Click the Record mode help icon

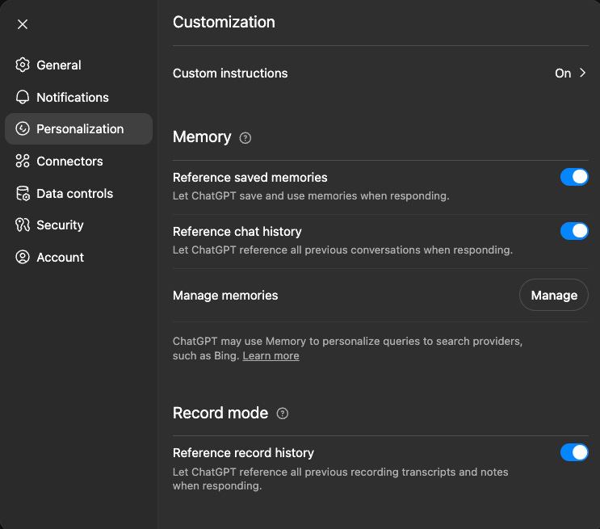click(282, 414)
